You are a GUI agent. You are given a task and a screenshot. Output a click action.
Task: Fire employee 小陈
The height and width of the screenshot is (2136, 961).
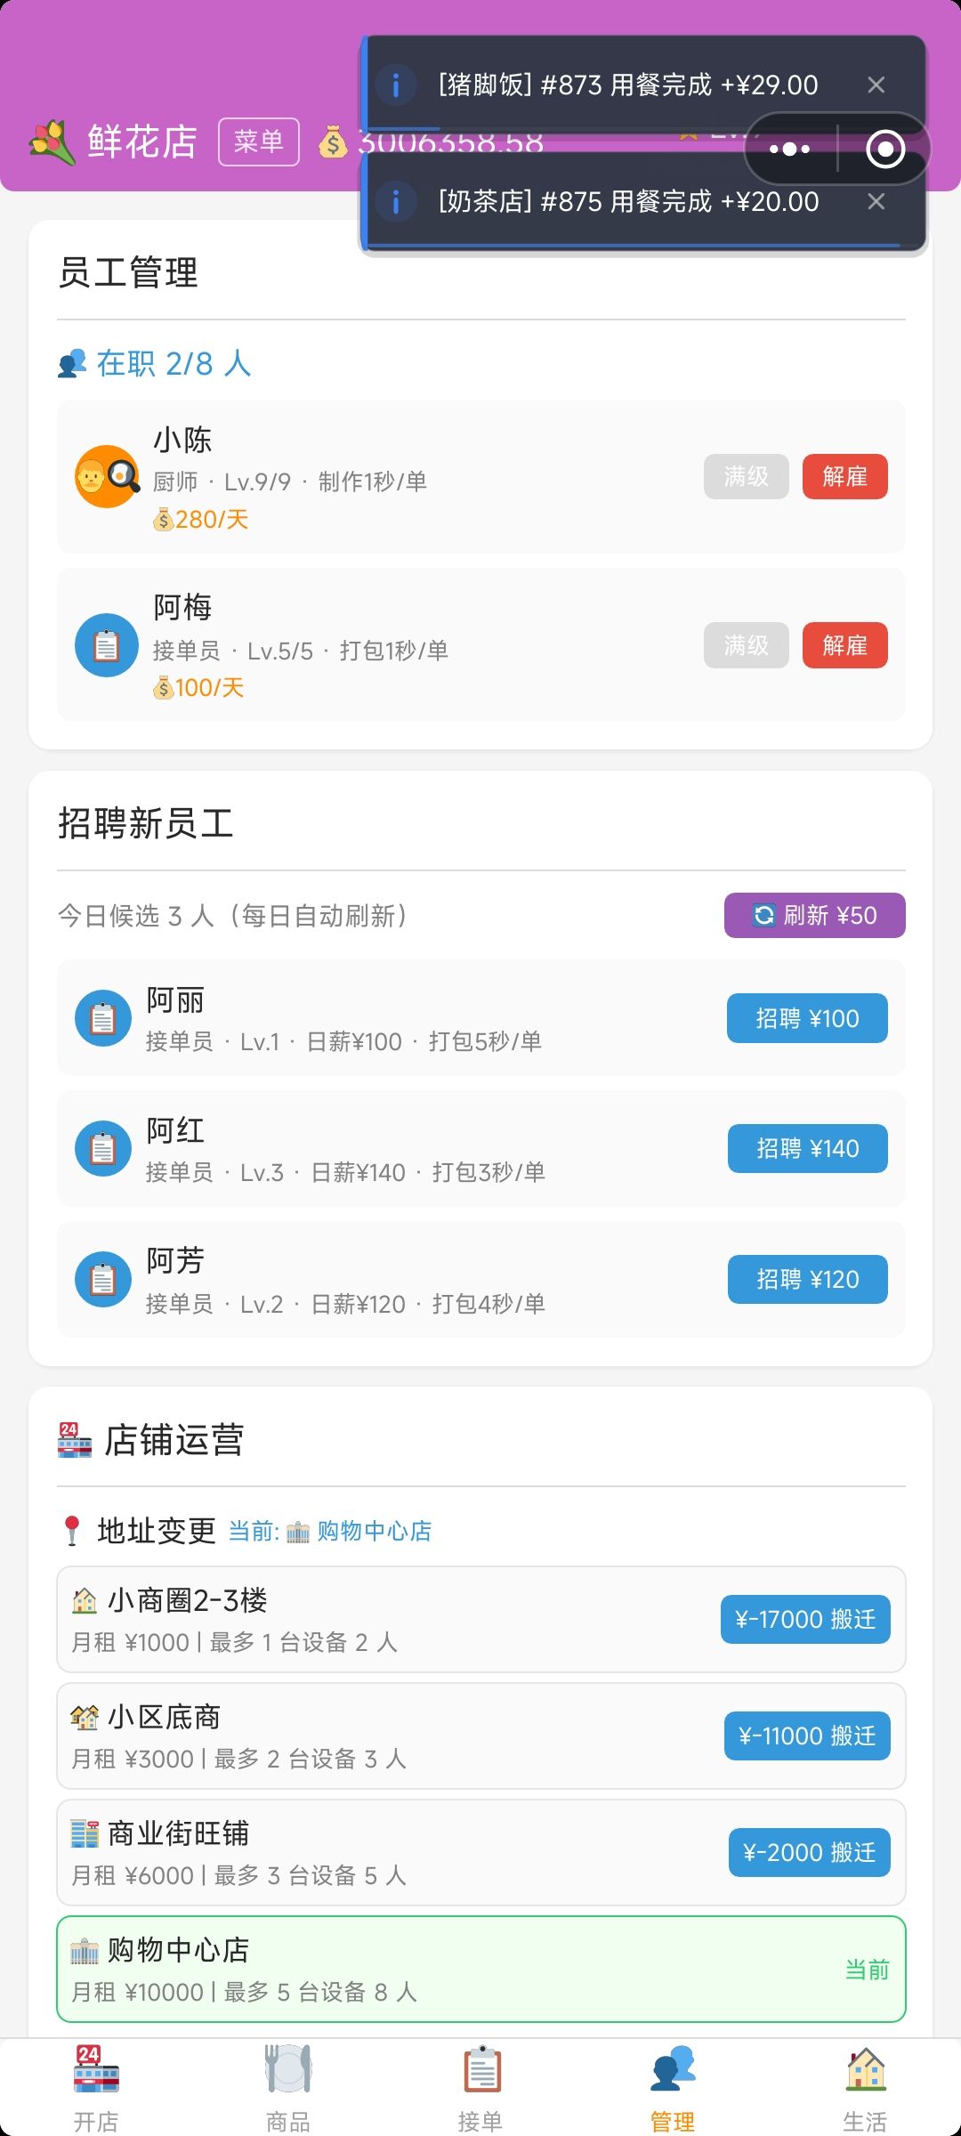[x=844, y=477]
